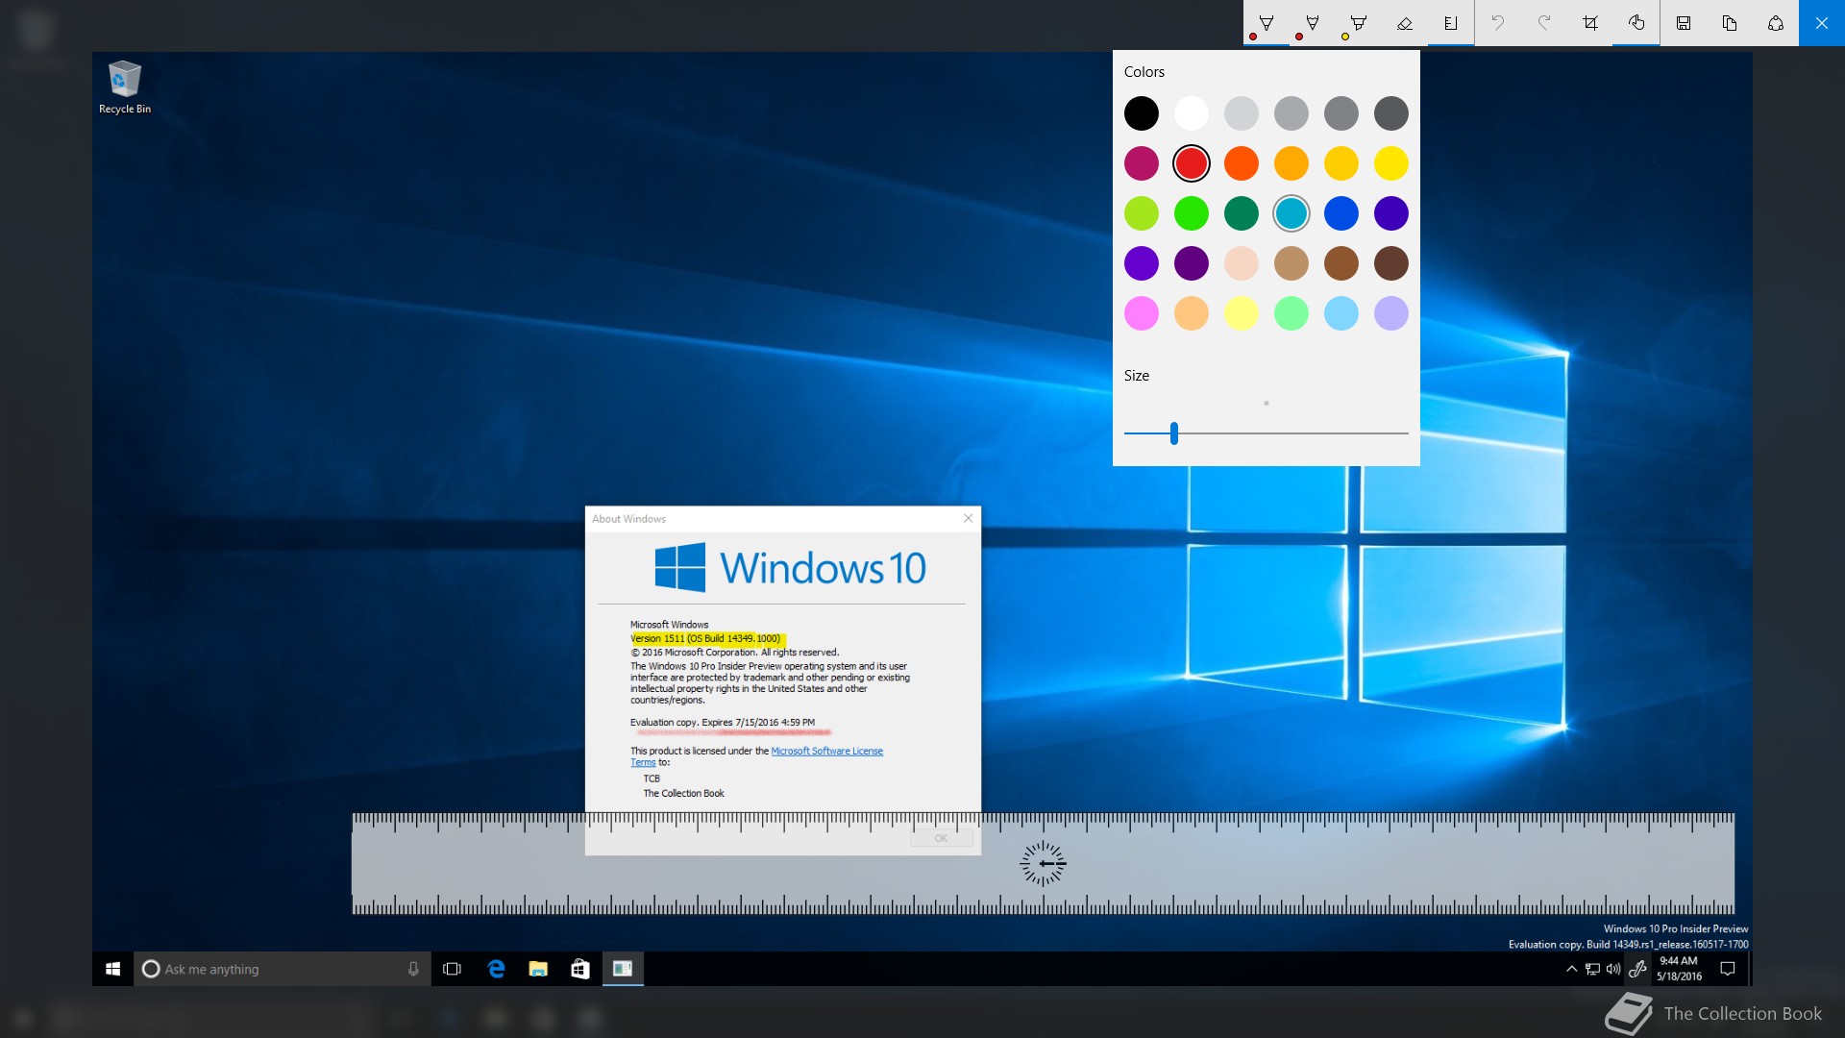The width and height of the screenshot is (1845, 1038).
Task: Pick the black color swatch
Action: tap(1142, 113)
